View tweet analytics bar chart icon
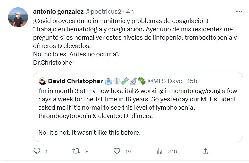The image size is (249, 163). [159, 151]
